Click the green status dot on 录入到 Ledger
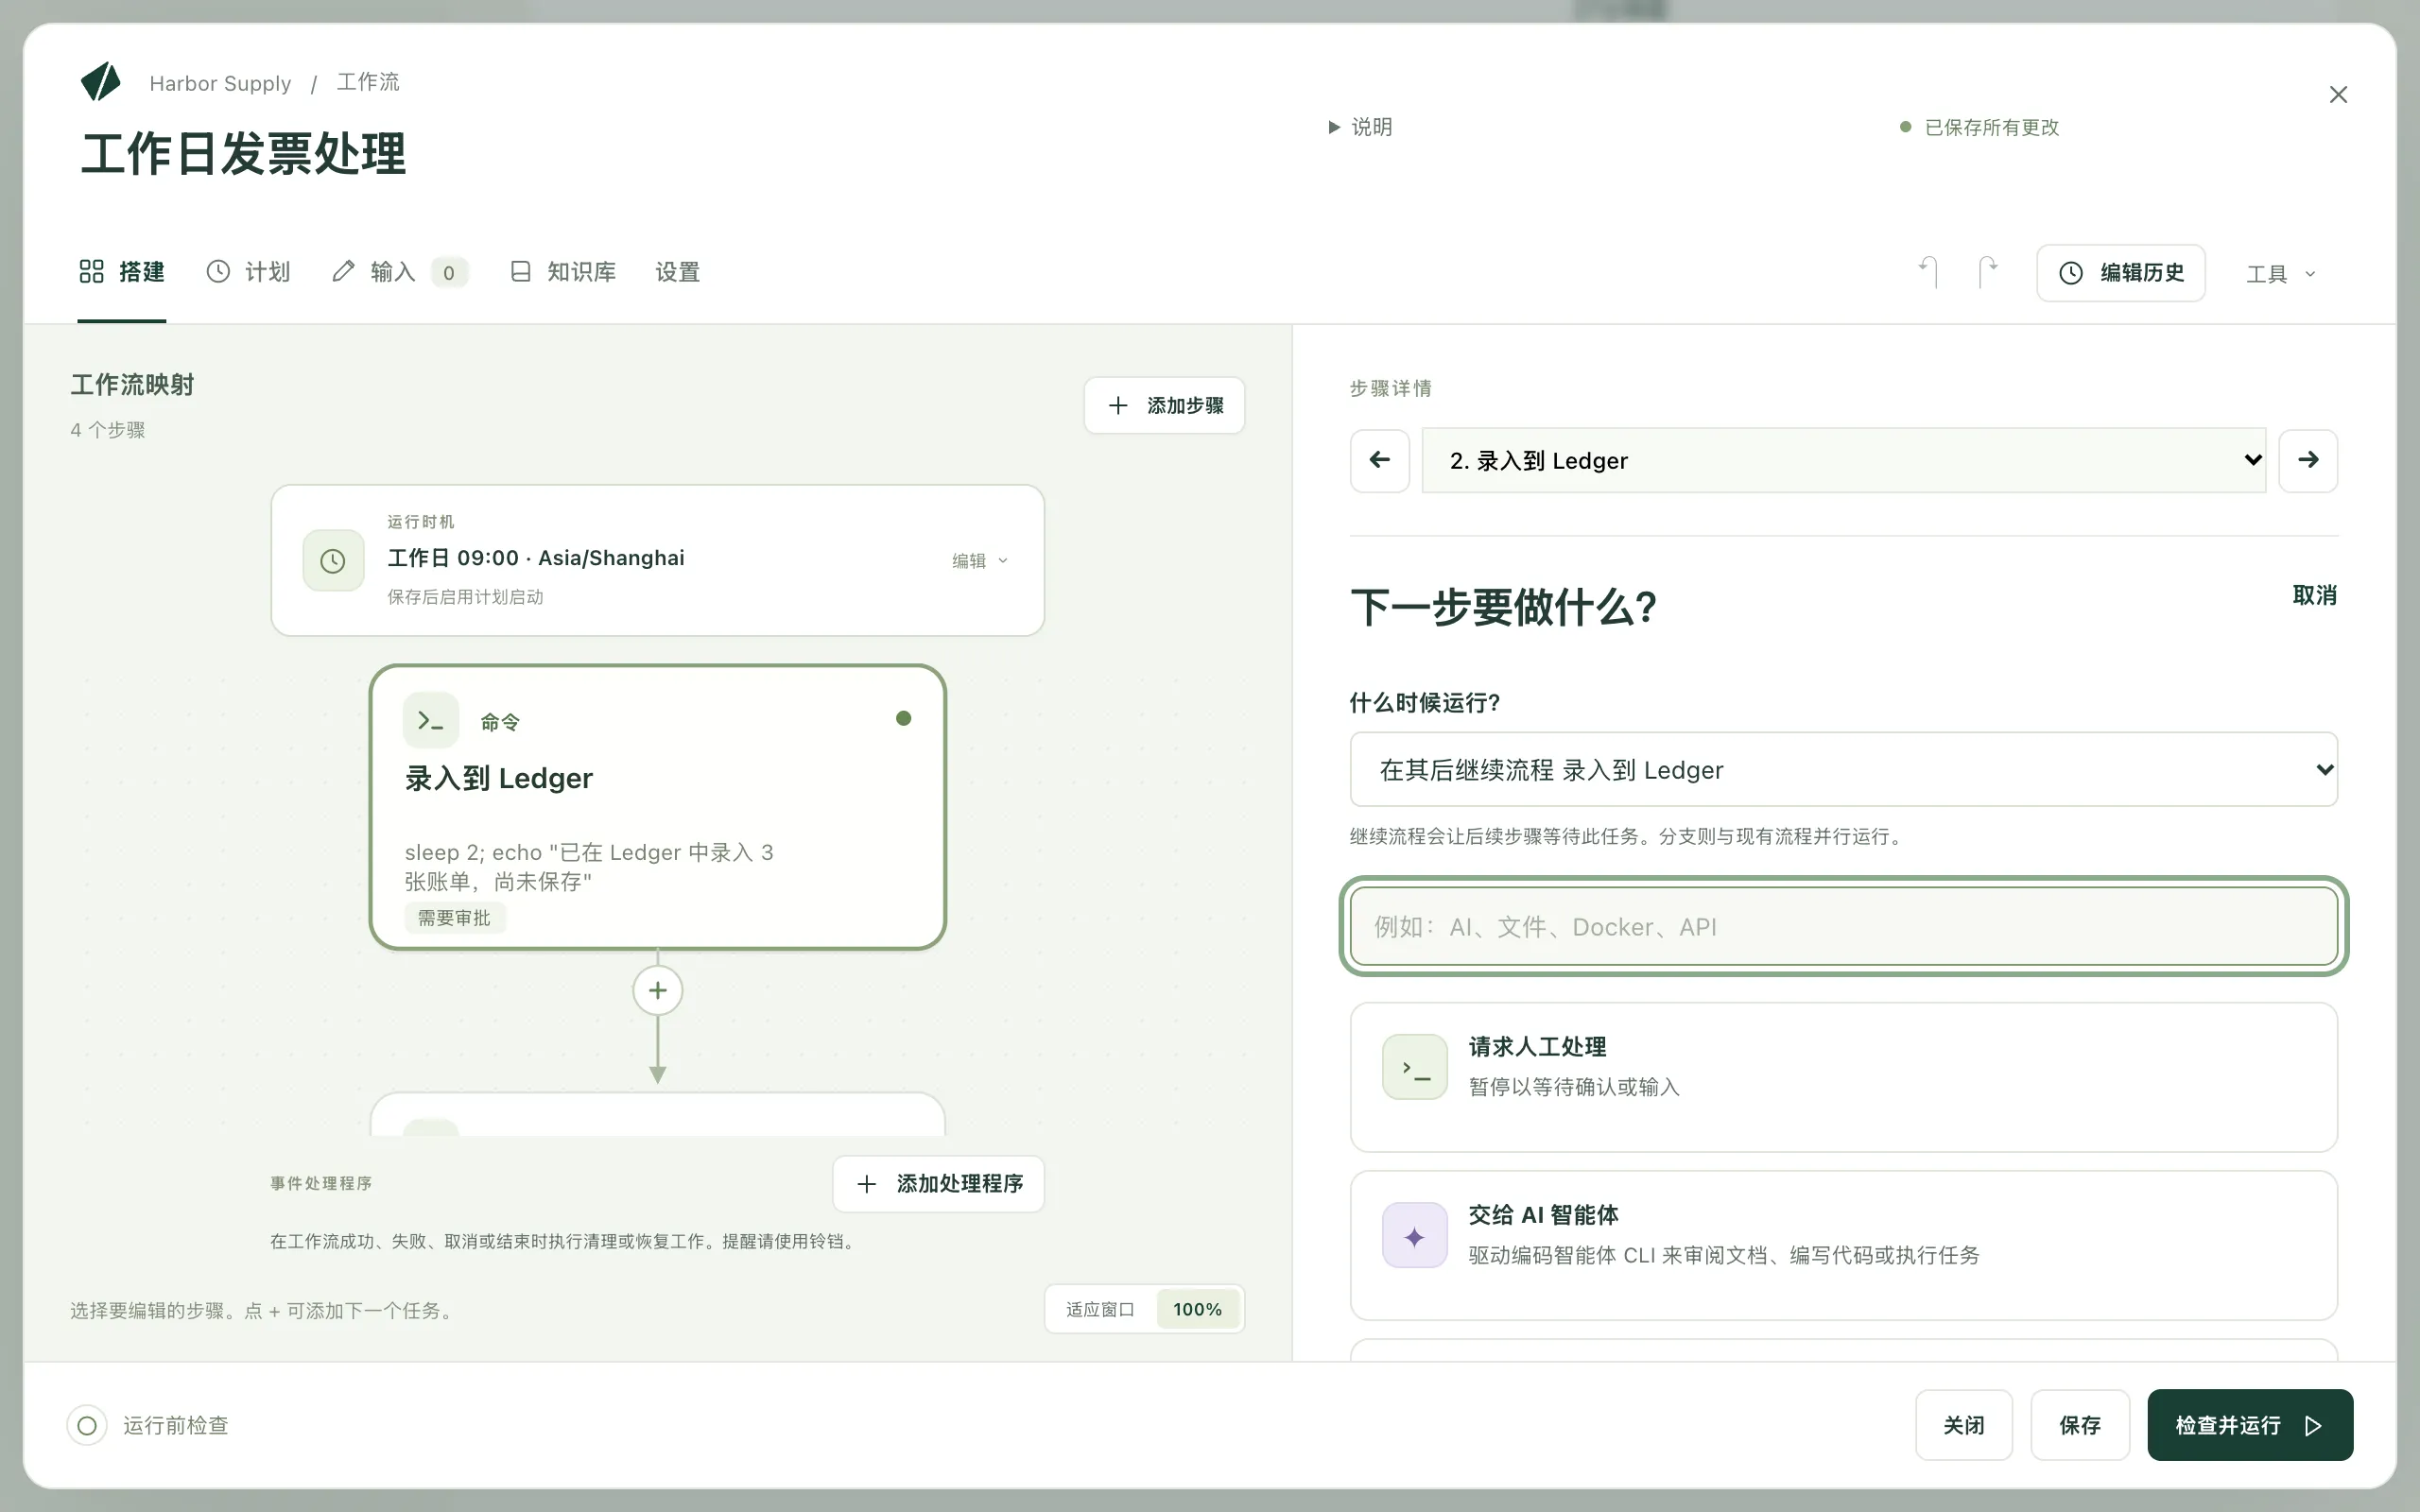Screen dimensions: 2420x1512 pyautogui.click(x=904, y=718)
